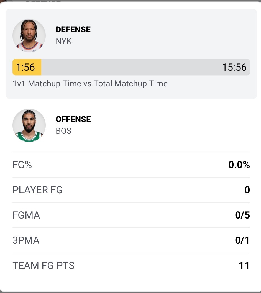
Task: Click the BOS offensive player's headshot
Action: (x=29, y=125)
